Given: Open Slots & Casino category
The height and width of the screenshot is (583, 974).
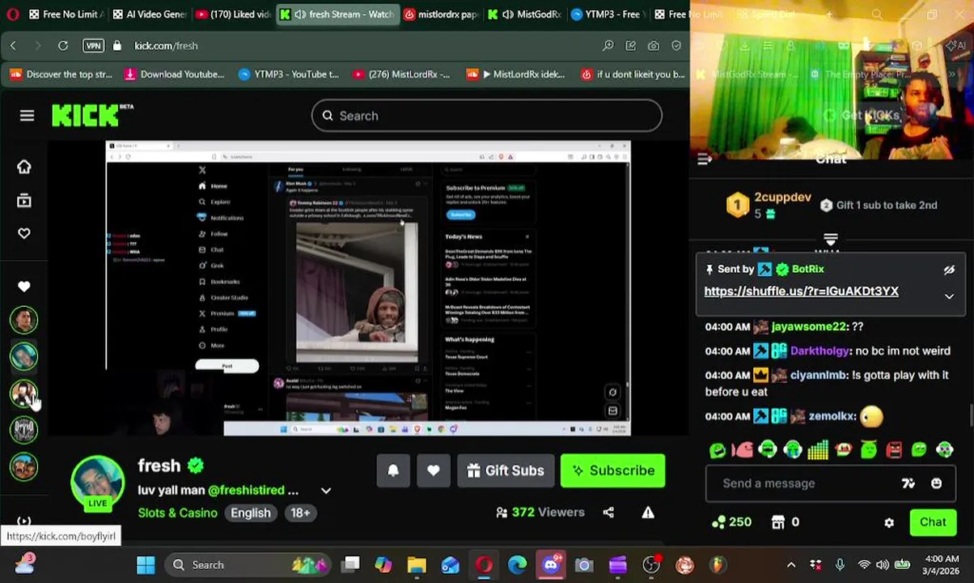Looking at the screenshot, I should (177, 513).
